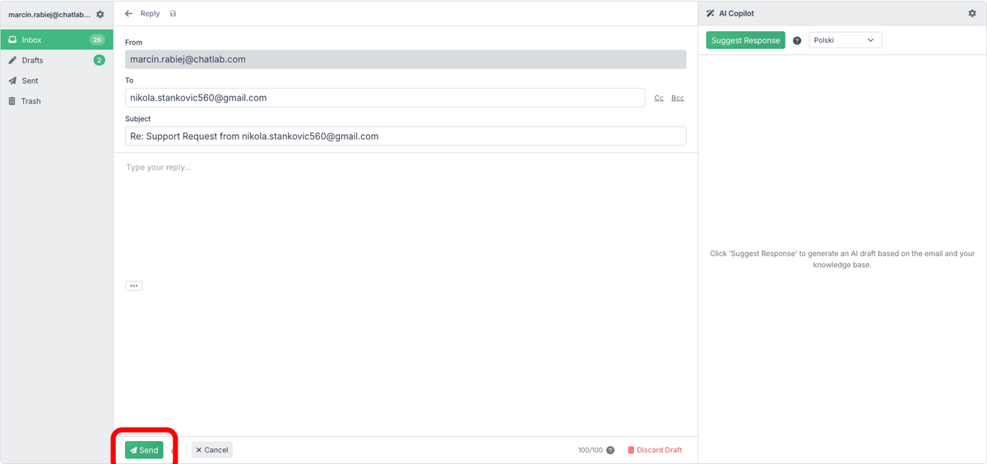987x464 pixels.
Task: Cancel the reply
Action: coord(212,450)
